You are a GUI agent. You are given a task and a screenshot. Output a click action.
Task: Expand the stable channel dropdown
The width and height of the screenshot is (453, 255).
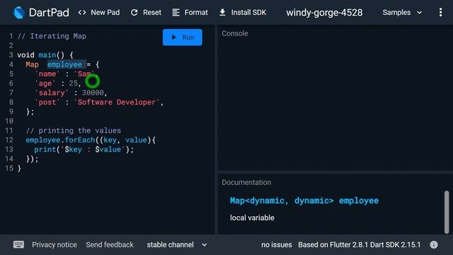pyautogui.click(x=177, y=244)
